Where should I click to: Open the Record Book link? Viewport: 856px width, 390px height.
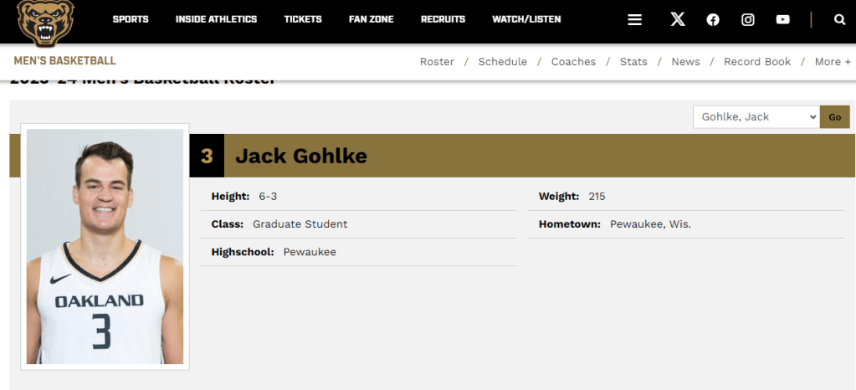[757, 62]
